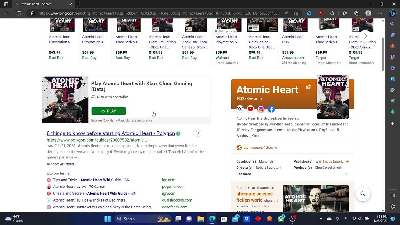Open Atomic Heart's Facebook icon
The height and width of the screenshot is (225, 400).
[x=271, y=109]
